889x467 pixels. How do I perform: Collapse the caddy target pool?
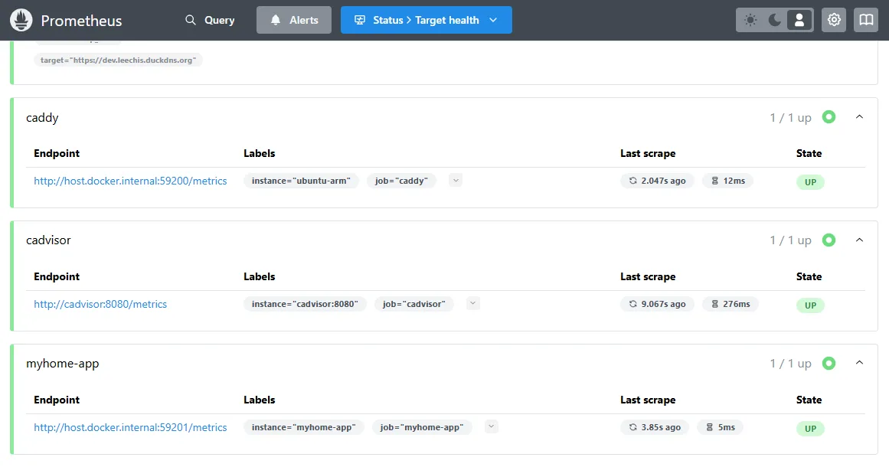(x=859, y=116)
